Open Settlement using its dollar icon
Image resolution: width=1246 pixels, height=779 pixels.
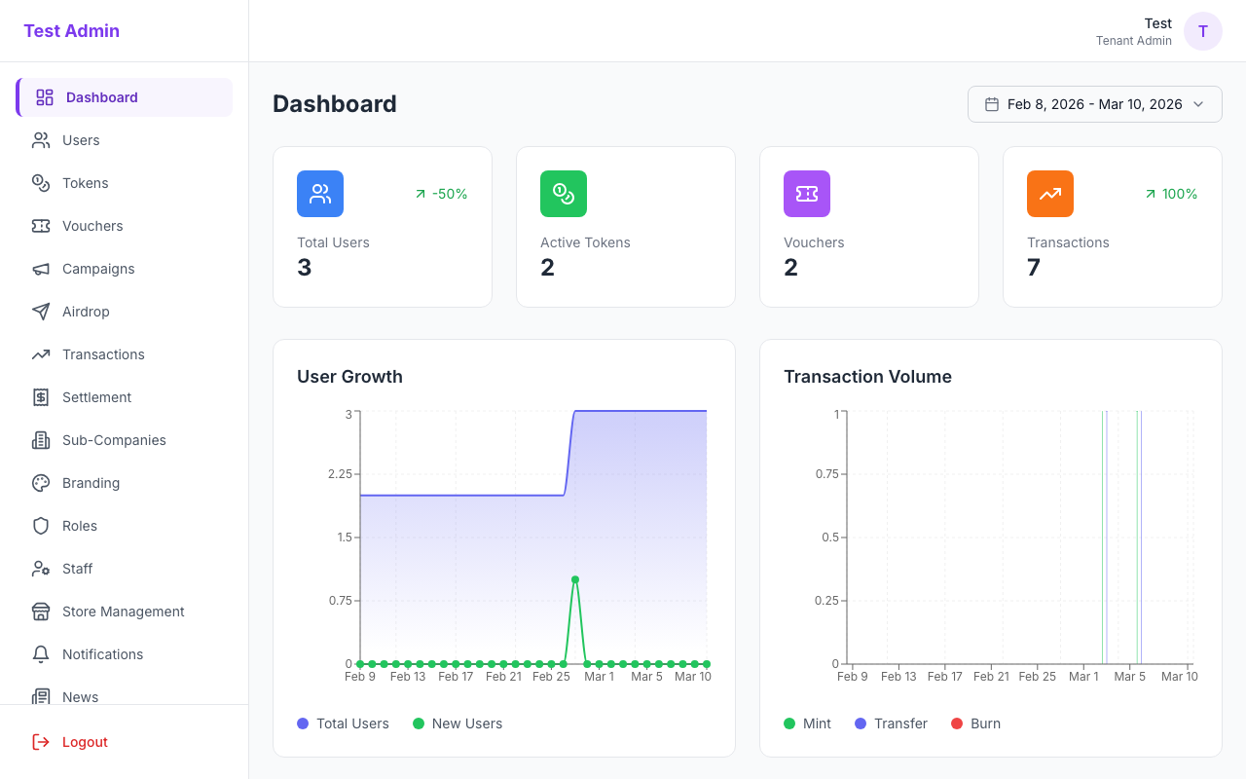[40, 397]
